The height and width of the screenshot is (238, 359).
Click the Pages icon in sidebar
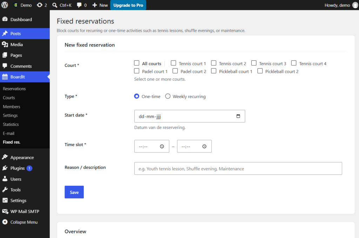pyautogui.click(x=5, y=55)
